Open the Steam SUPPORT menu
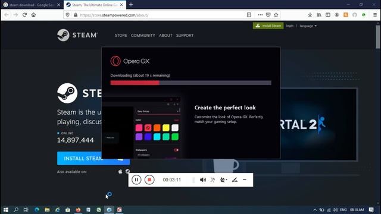 tap(185, 36)
